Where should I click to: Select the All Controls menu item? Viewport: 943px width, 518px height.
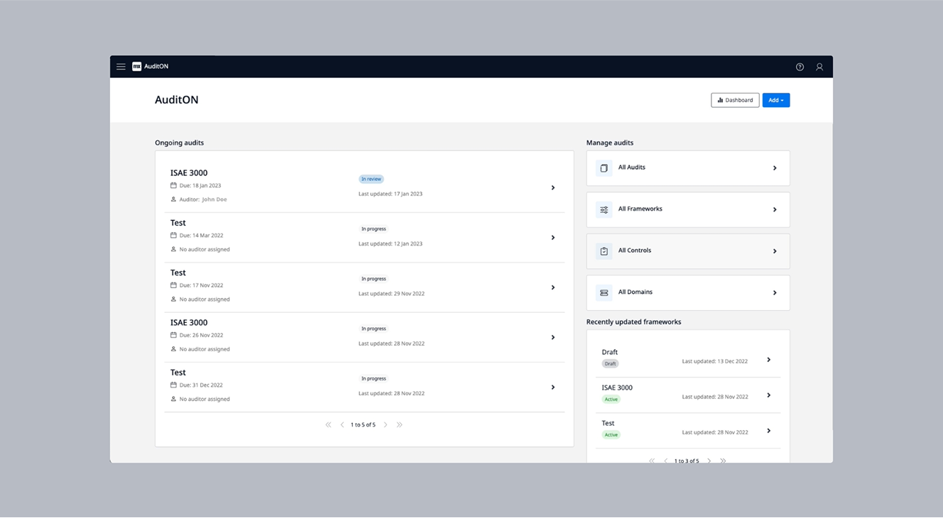pyautogui.click(x=687, y=251)
